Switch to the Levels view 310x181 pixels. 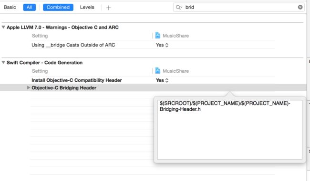coord(87,7)
